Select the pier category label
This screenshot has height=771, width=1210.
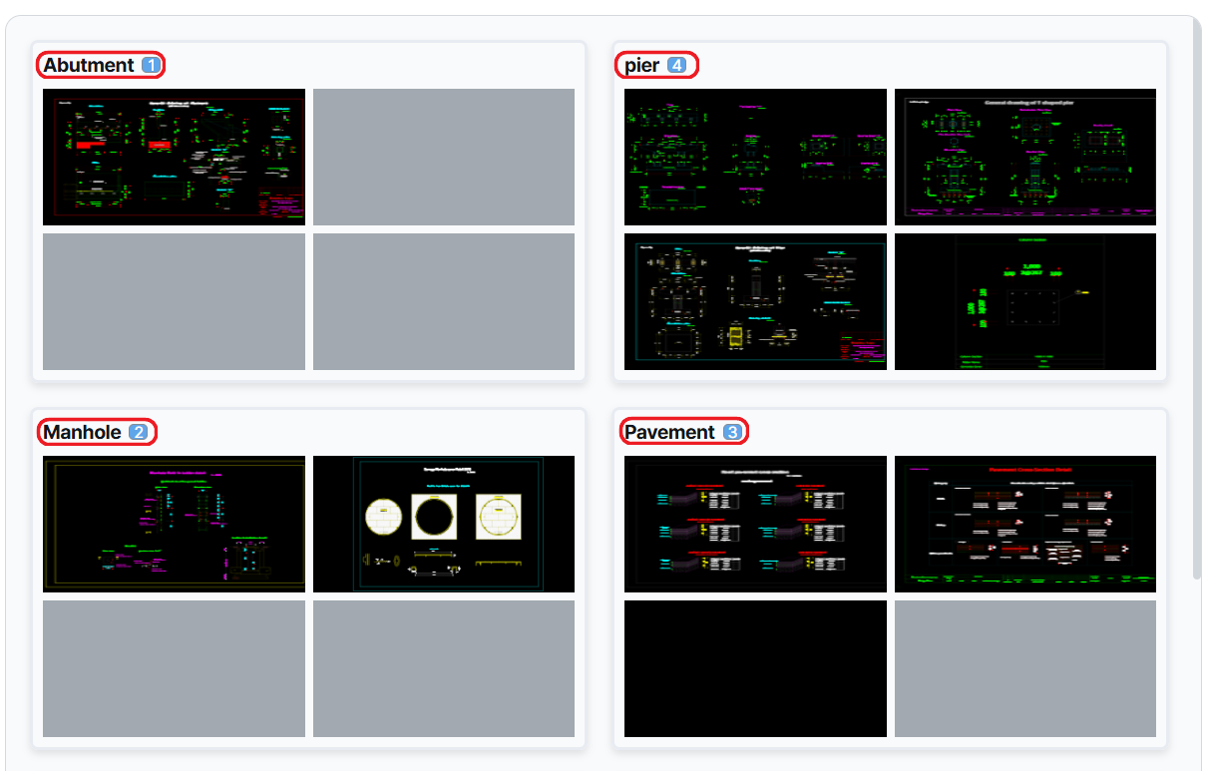coord(642,65)
